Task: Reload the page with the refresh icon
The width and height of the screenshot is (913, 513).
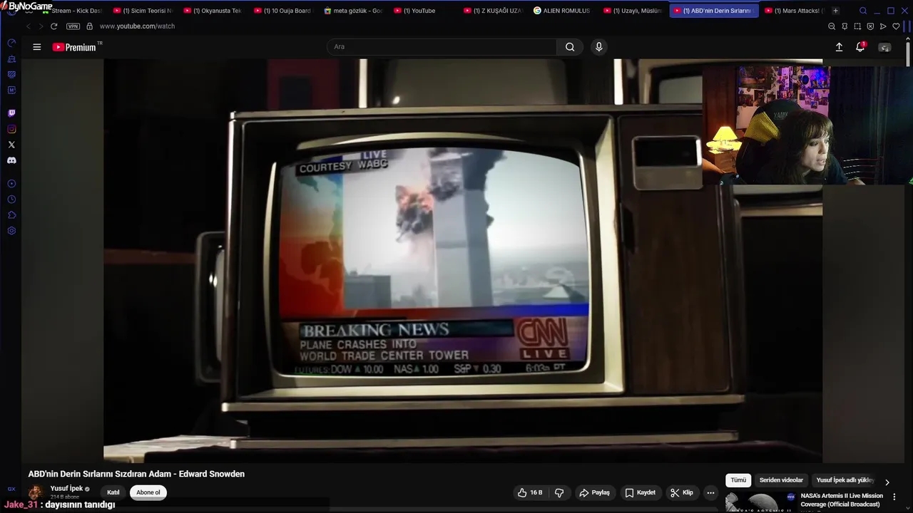Action: [x=53, y=26]
